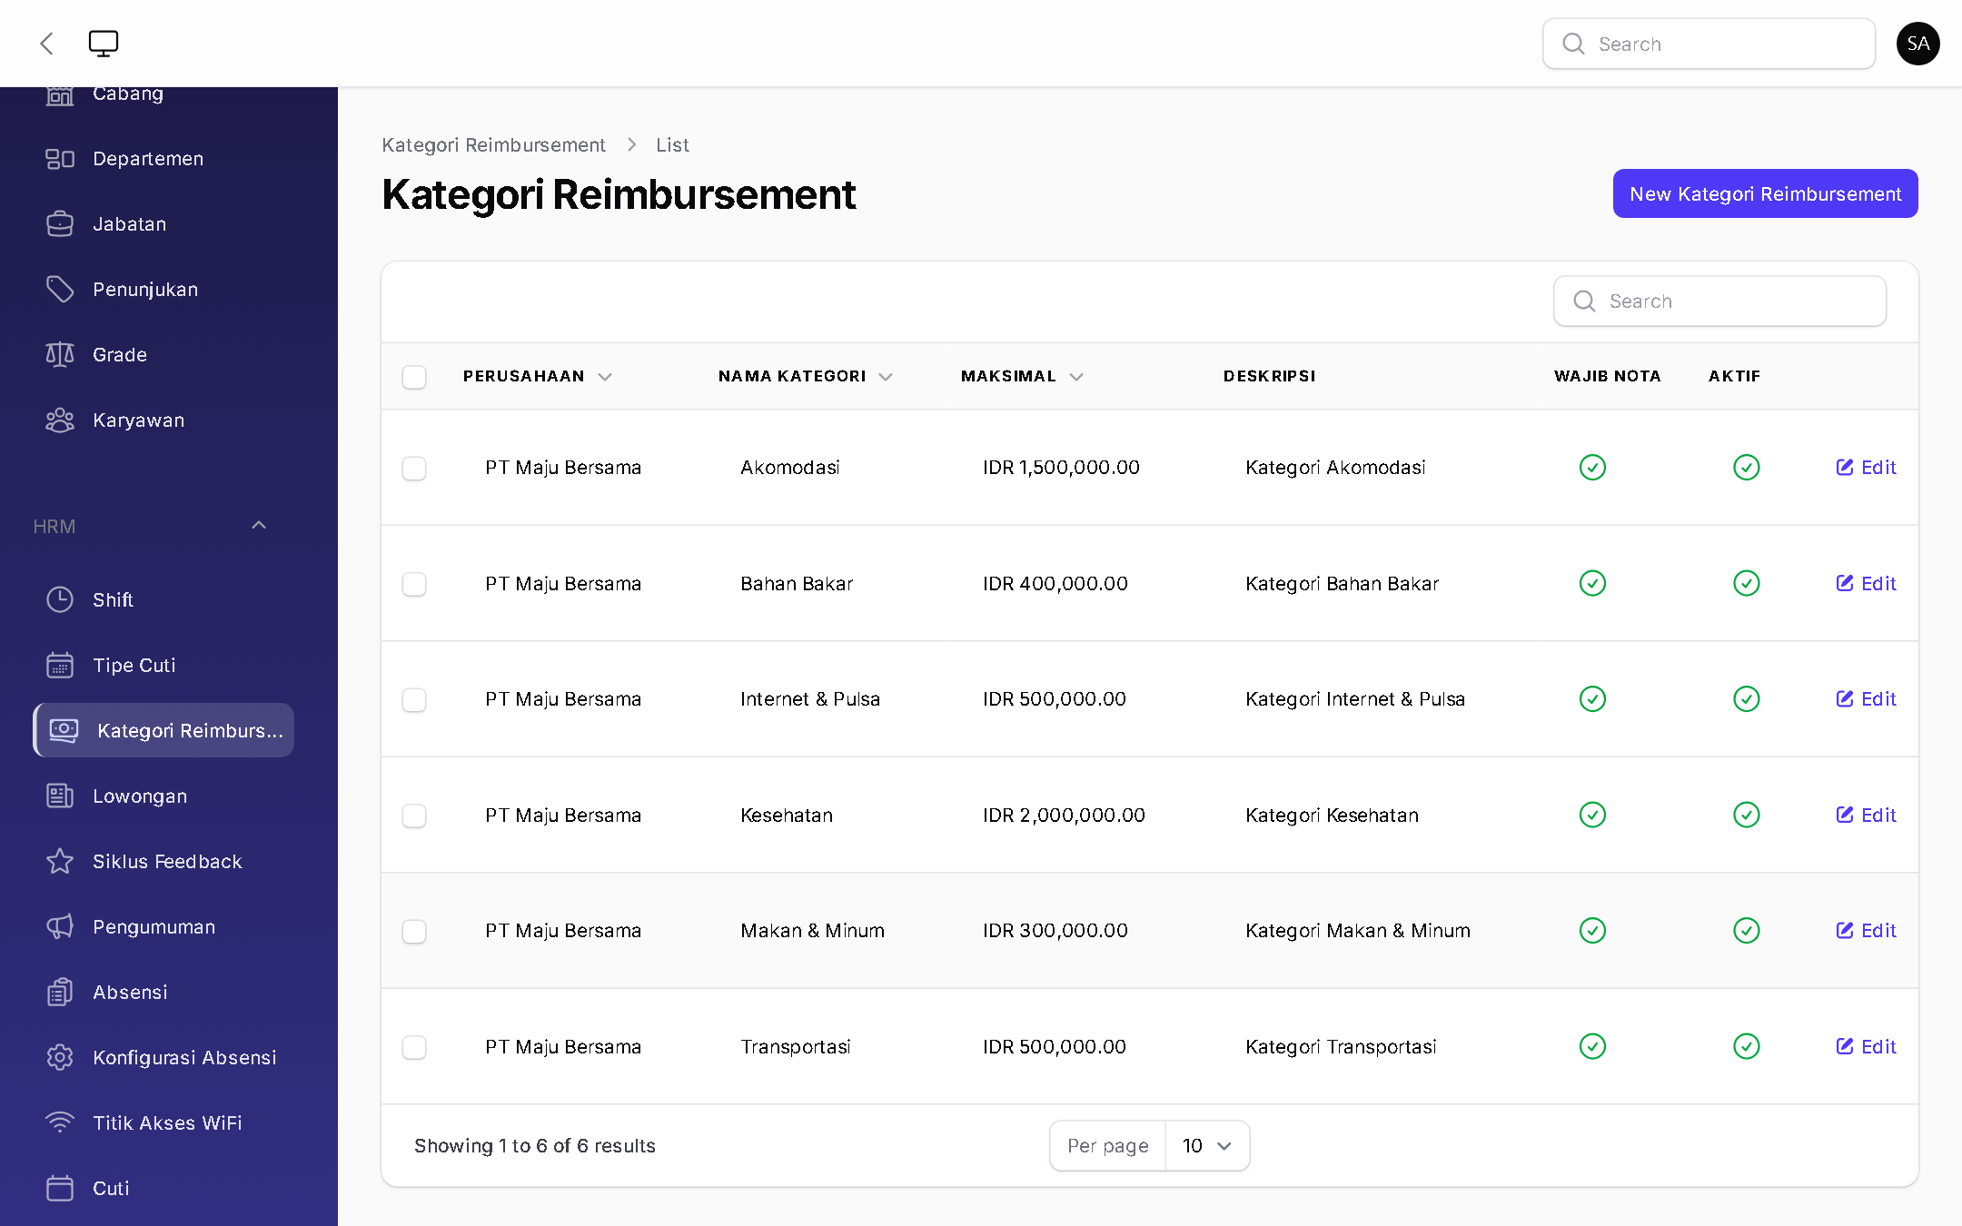Sort by Maksimal column
The width and height of the screenshot is (1962, 1226).
[1022, 376]
